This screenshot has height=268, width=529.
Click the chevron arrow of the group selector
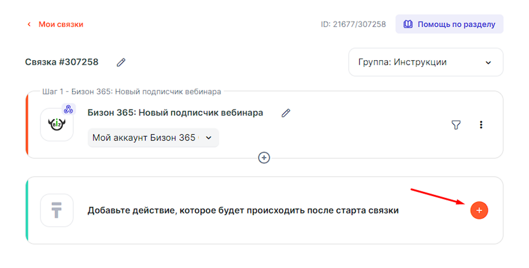(488, 63)
